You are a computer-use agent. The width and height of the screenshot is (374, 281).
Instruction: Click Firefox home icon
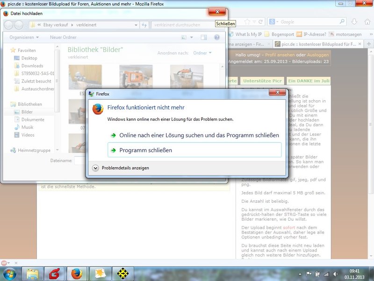(x=367, y=22)
